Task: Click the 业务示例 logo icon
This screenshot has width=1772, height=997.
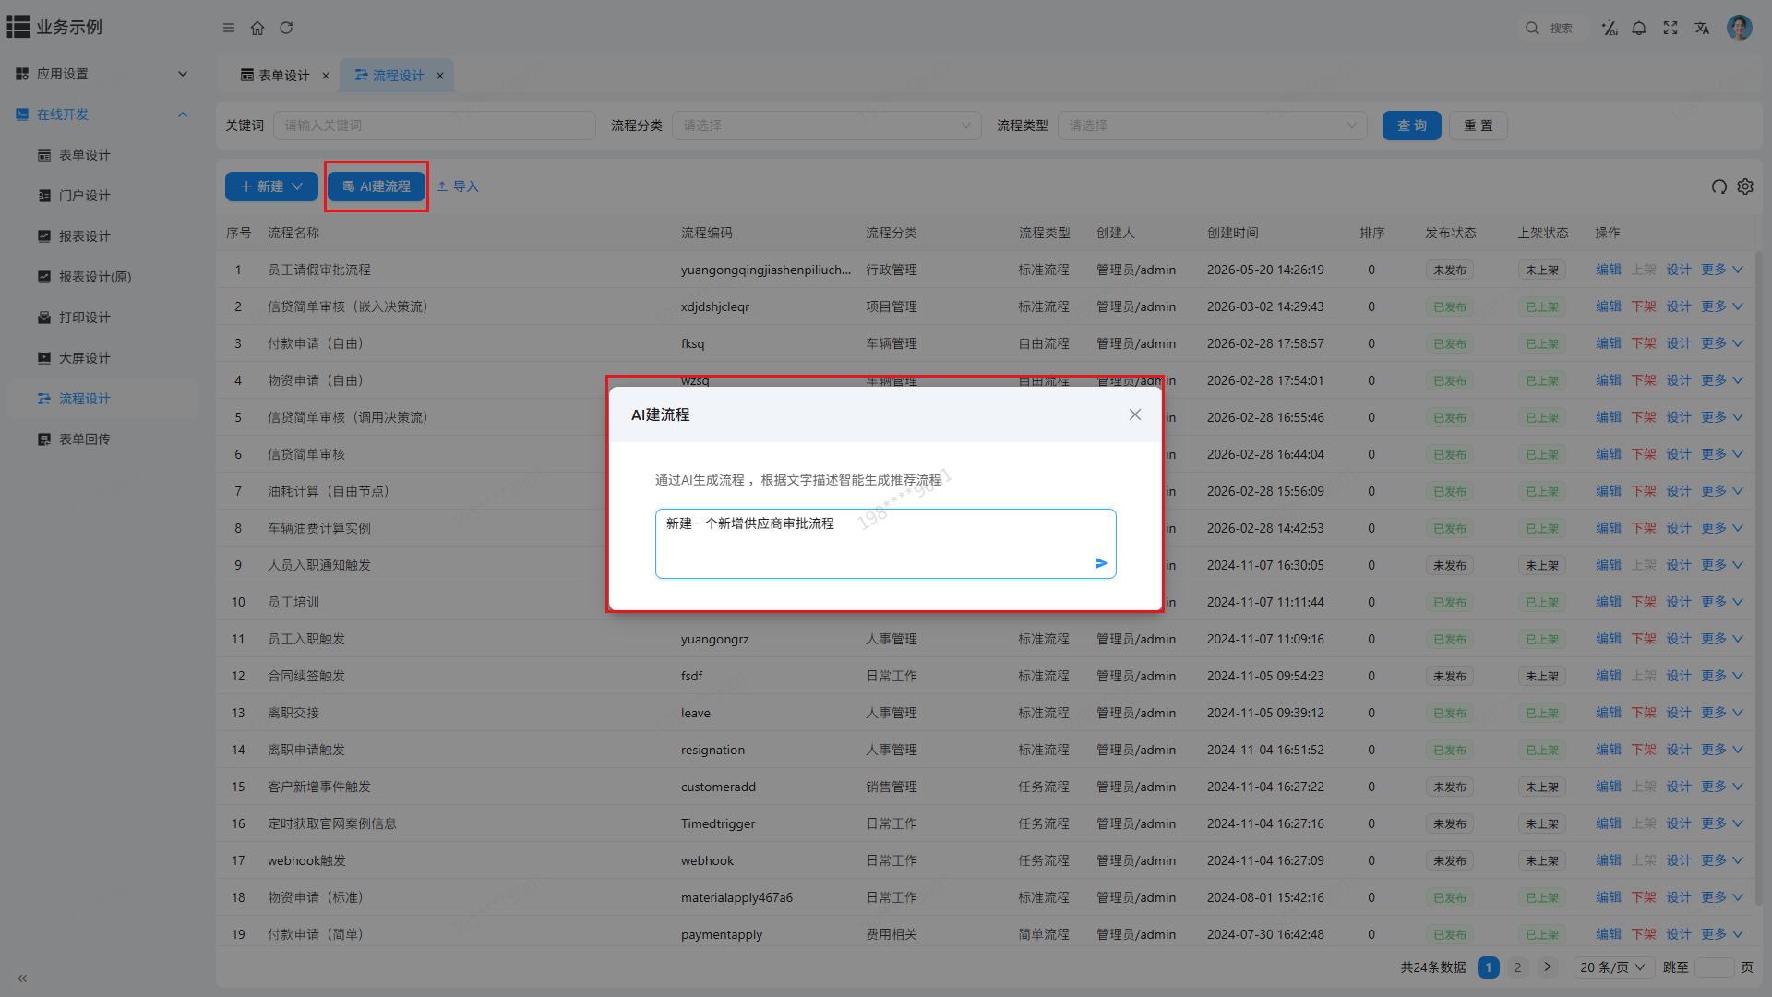Action: click(x=18, y=27)
